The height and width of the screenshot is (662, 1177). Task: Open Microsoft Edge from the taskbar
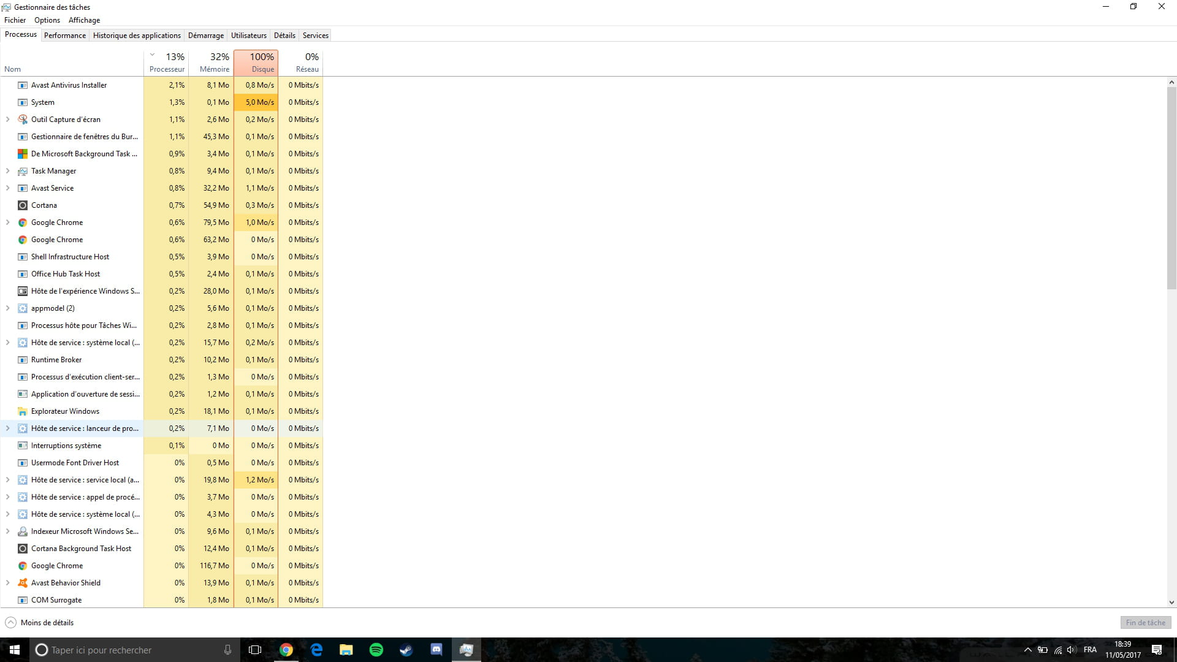pos(316,650)
